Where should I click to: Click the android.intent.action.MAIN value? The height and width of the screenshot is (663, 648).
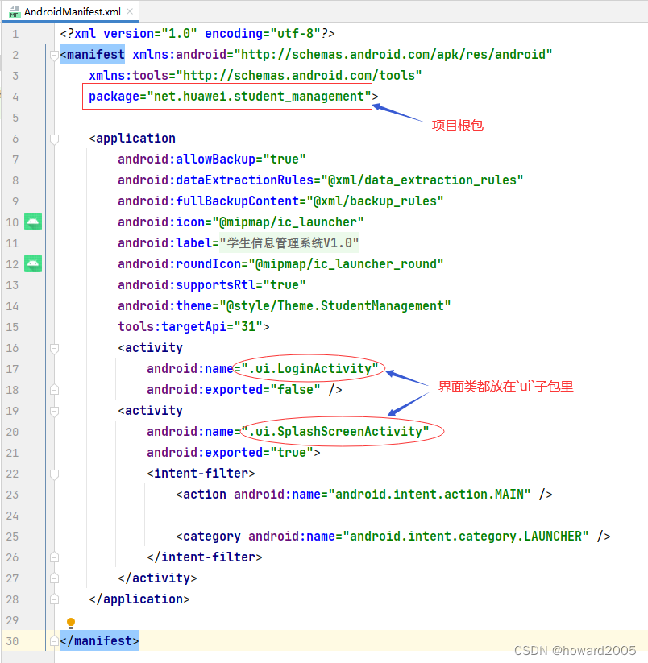430,495
